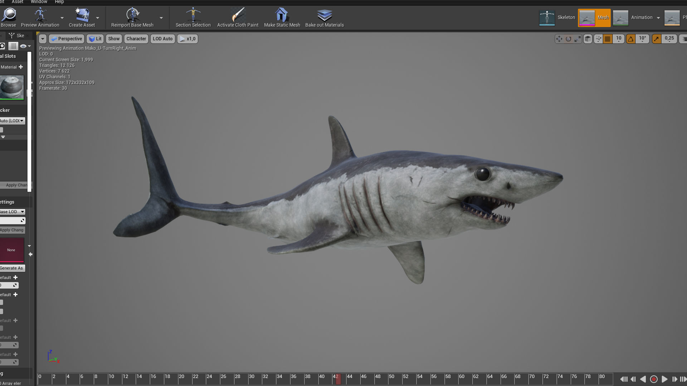Toggle rotation snap angle button
The width and height of the screenshot is (687, 386).
(x=631, y=39)
